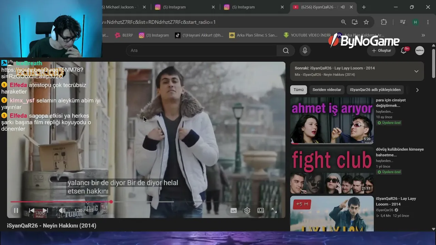Image resolution: width=436 pixels, height=245 pixels.
Task: Click the 'Üyelere özel' badge under 'dövüş kulübünden'
Action: (389, 172)
